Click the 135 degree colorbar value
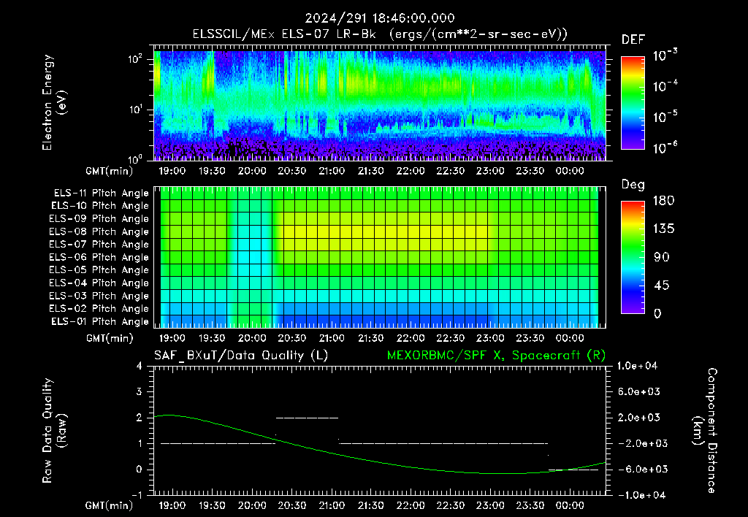 tap(663, 229)
